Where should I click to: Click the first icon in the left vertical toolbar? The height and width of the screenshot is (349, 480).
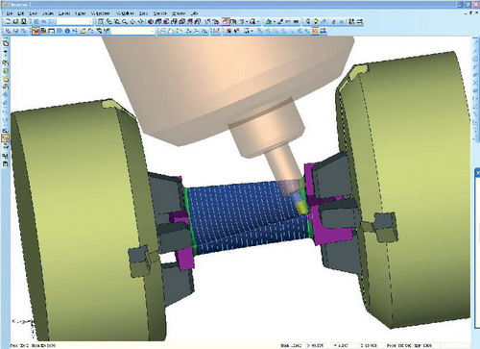tap(6, 43)
